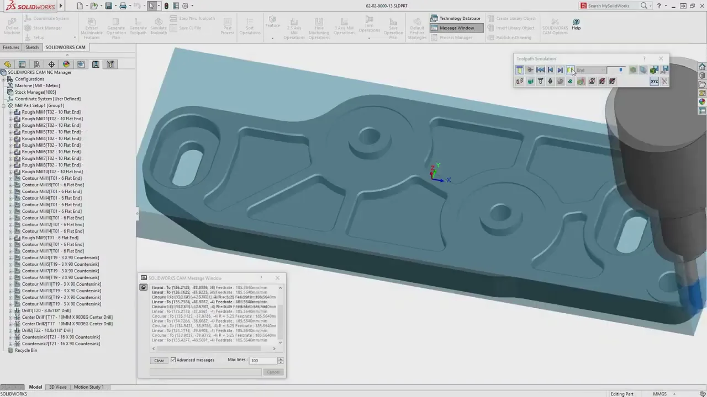Expand Rough Mill1[T02 - 10 Flat End]

10,112
